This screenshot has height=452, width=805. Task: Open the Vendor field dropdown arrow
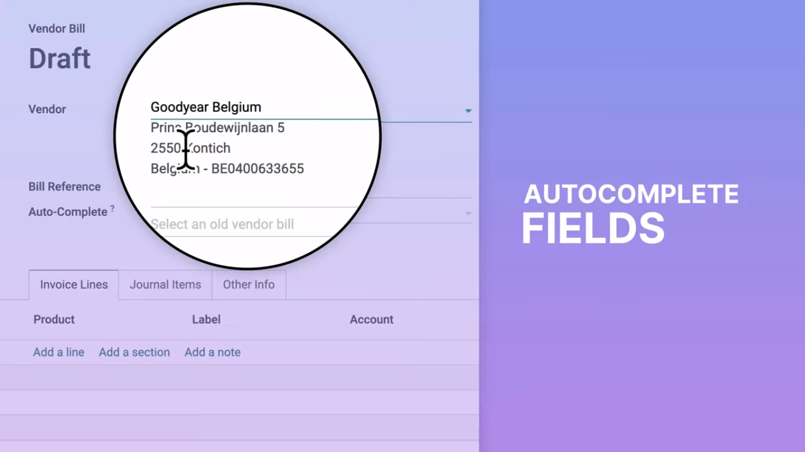tap(468, 111)
